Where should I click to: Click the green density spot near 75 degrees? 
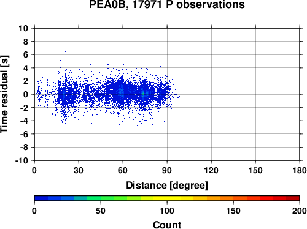[x=143, y=94]
